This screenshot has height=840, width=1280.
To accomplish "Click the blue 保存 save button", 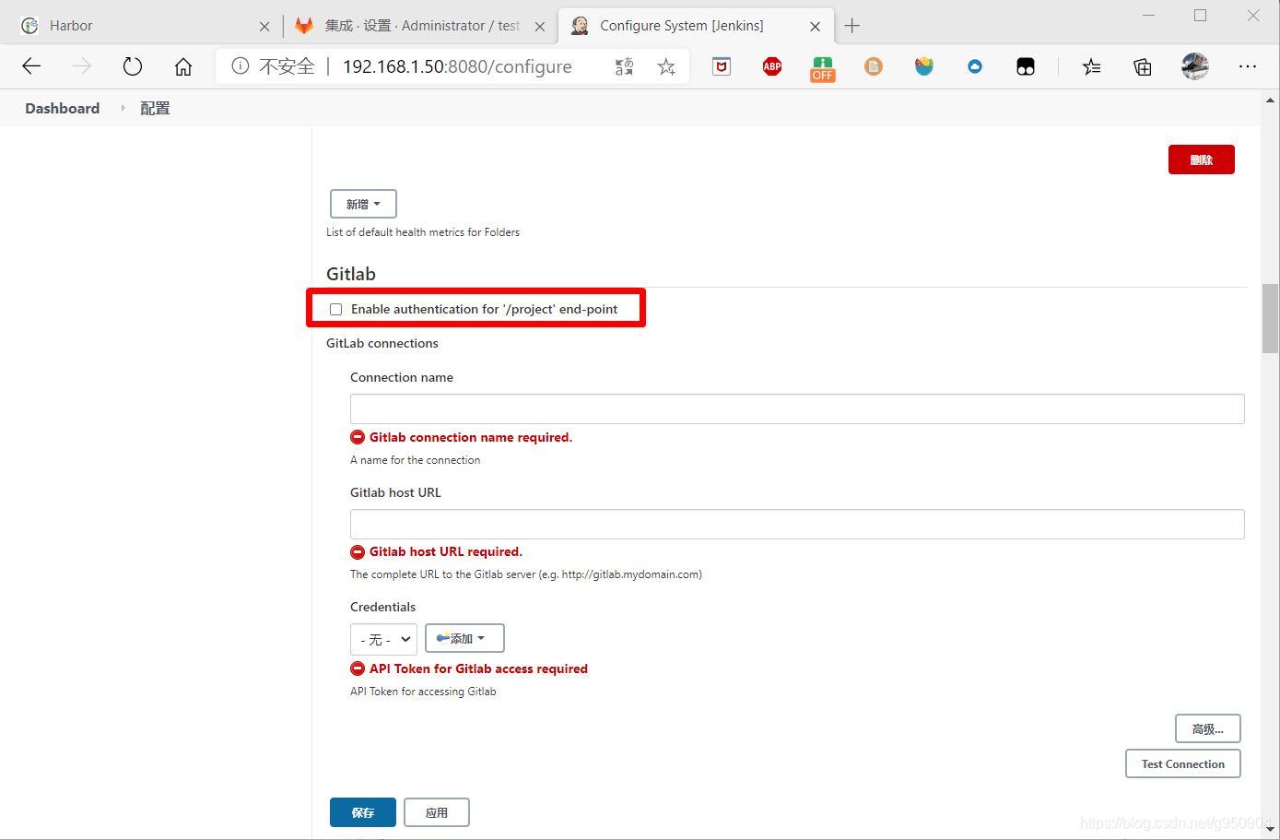I will [x=363, y=812].
